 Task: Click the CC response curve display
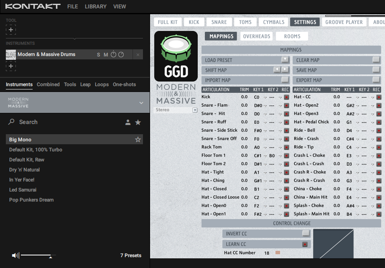coord(334,244)
